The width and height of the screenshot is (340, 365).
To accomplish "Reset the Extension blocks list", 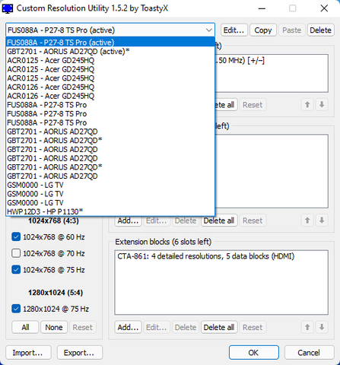I will coord(253,327).
